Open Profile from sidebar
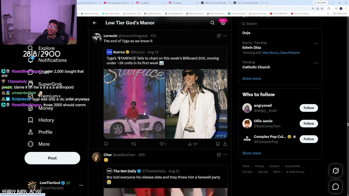The height and width of the screenshot is (196, 349). click(x=40, y=132)
